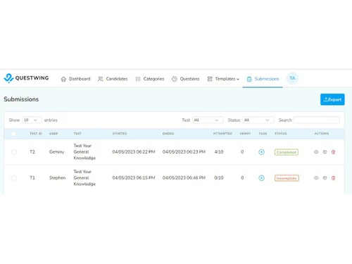Click the Submissions clipboard icon
This screenshot has width=352, height=264.
pos(249,79)
